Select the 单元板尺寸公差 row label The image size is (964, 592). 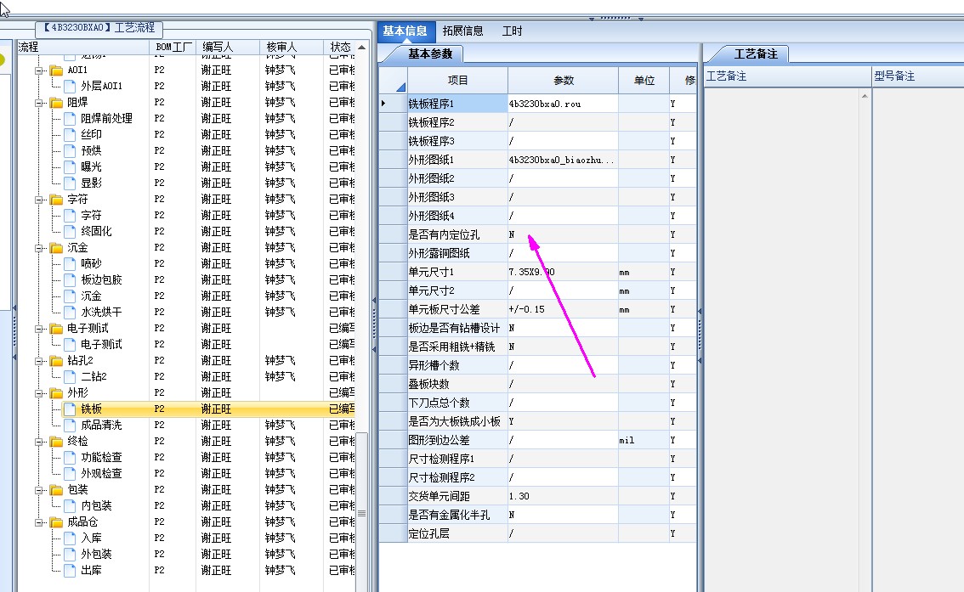[x=457, y=309]
